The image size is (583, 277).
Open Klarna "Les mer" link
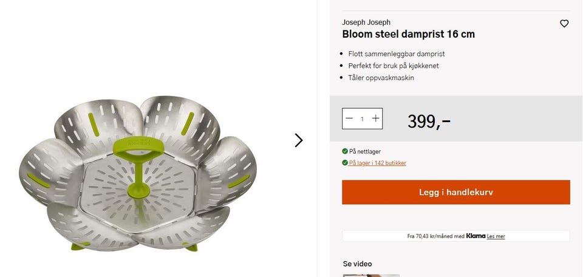tap(496, 236)
